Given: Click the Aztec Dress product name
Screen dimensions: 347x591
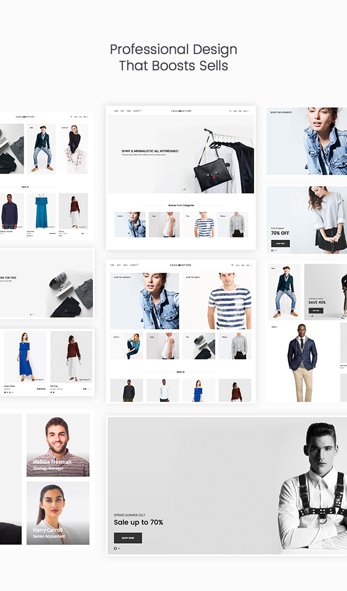Looking at the screenshot, I should 10,386.
